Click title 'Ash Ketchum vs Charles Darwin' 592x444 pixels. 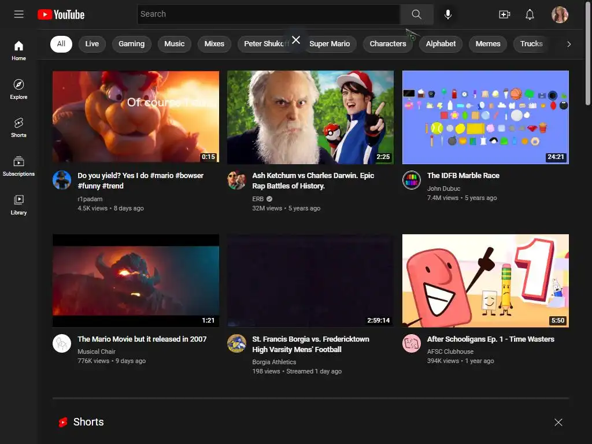point(313,180)
